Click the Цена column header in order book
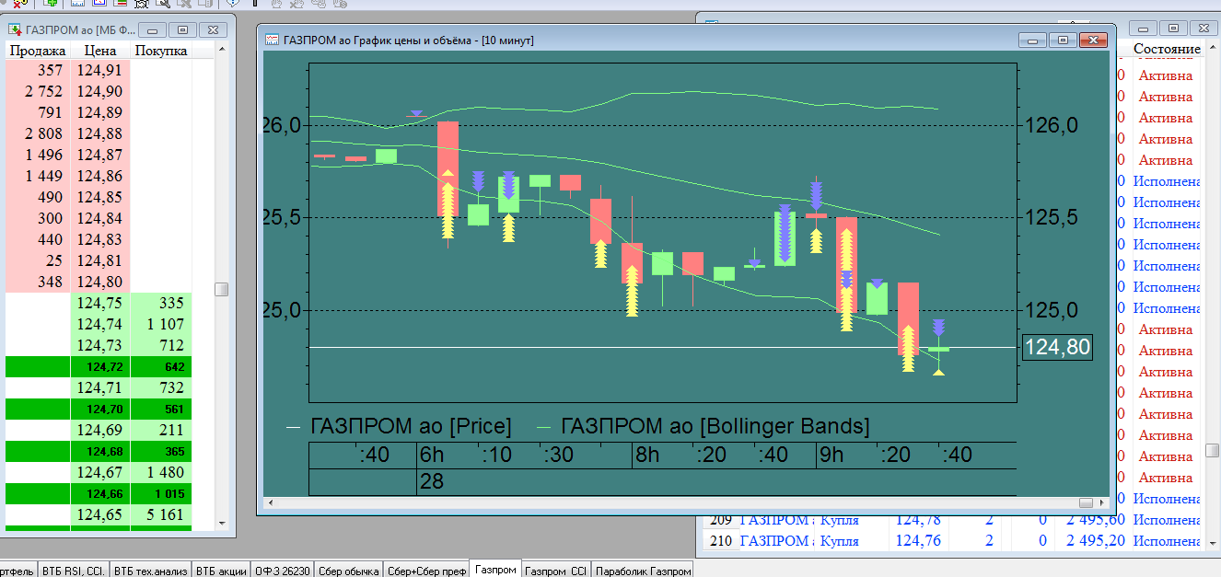Viewport: 1221px width, 577px height. [99, 51]
